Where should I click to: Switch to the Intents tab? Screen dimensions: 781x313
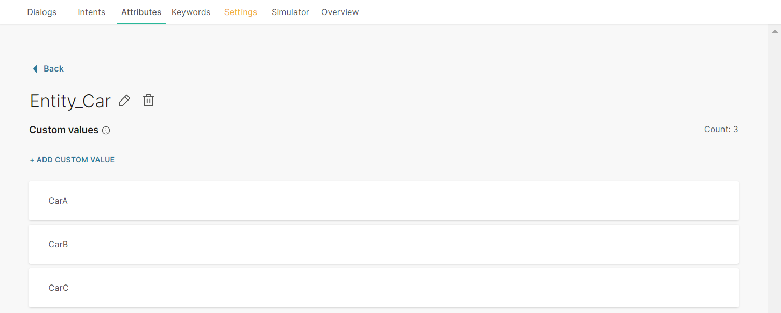(92, 12)
